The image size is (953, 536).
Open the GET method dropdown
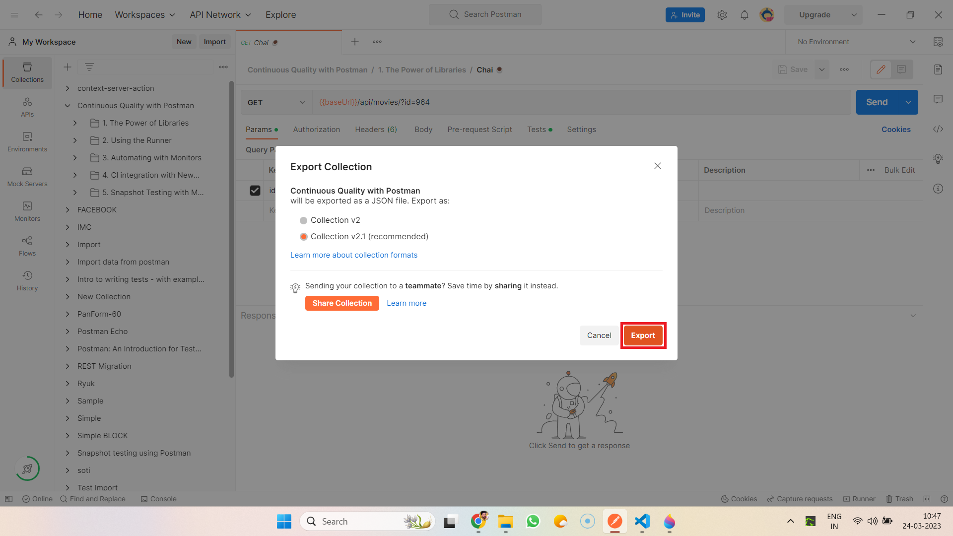coord(276,102)
